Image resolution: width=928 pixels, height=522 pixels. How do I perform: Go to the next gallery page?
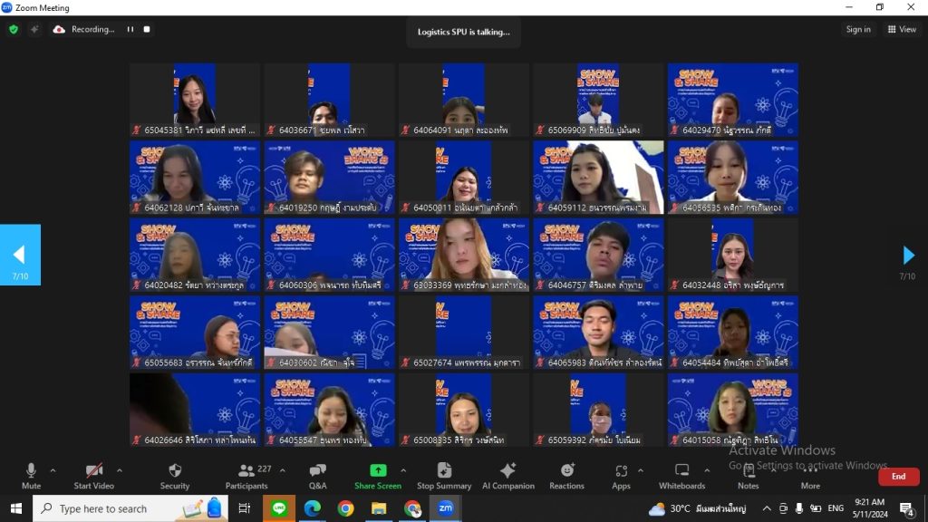point(908,256)
